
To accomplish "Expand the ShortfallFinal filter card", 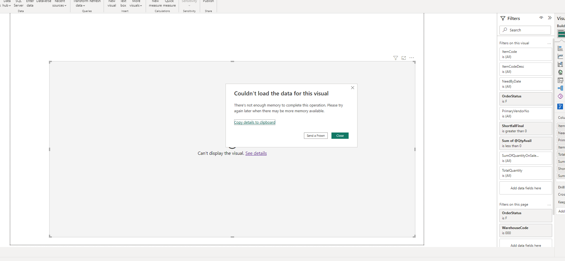I will pos(526,129).
